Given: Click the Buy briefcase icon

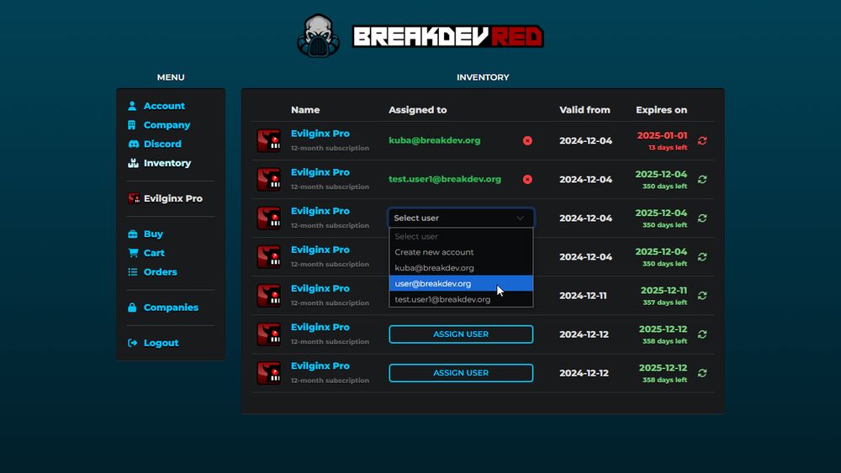Looking at the screenshot, I should pos(133,234).
